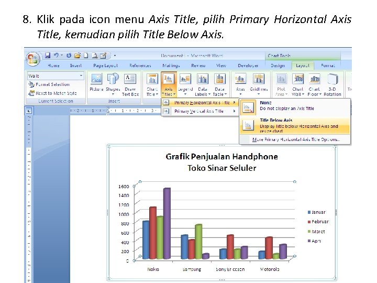Open Chart Title options
Image resolution: width=377 pixels, height=283 pixels.
152,85
